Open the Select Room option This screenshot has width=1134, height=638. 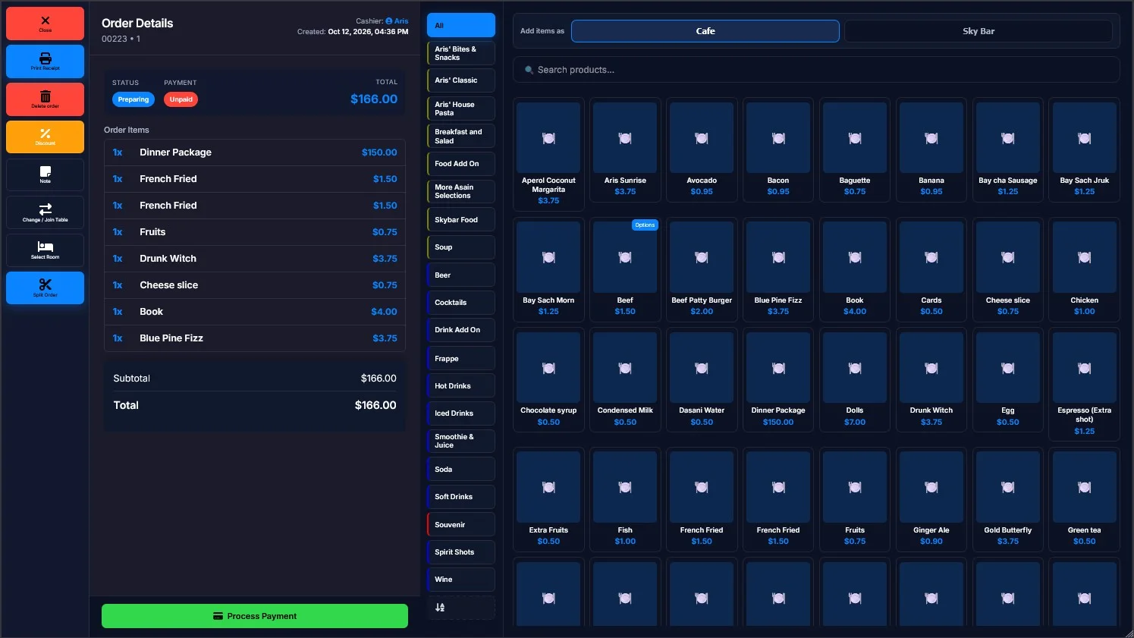(45, 250)
